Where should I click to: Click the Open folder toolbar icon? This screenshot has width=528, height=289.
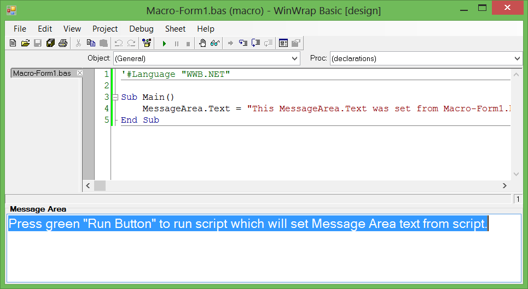point(25,43)
